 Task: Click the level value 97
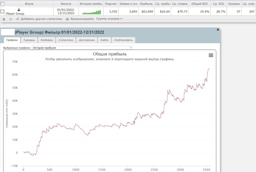238,12
